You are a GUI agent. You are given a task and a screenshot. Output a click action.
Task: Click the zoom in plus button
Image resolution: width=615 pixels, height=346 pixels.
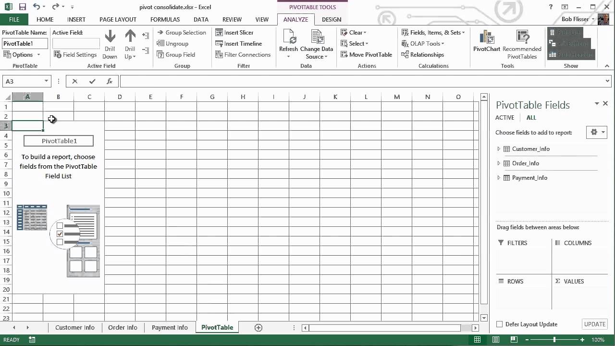582,340
